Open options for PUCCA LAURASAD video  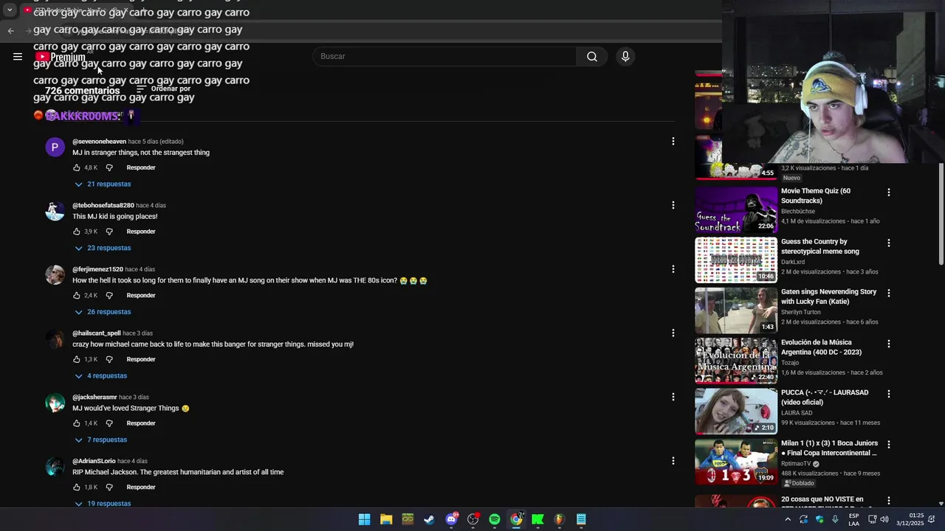click(x=888, y=394)
